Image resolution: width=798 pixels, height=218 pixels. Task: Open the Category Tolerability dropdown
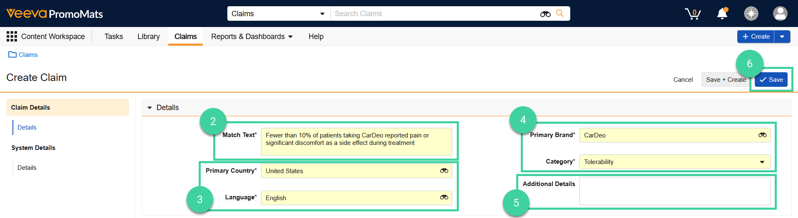[x=675, y=162]
